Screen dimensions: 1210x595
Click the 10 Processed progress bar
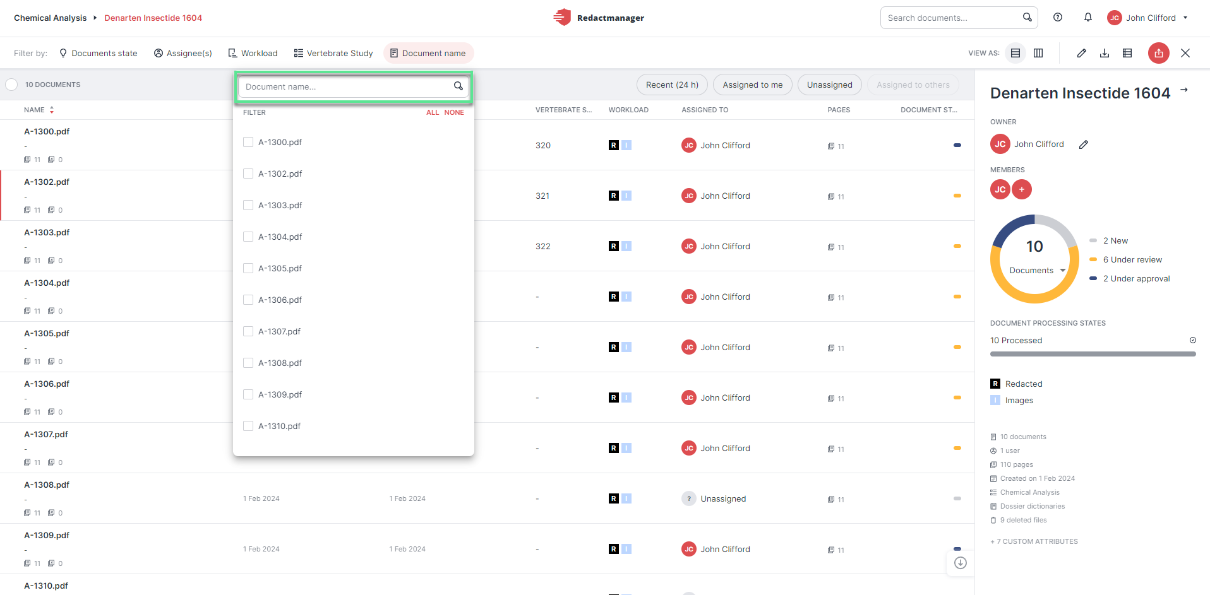click(1093, 354)
